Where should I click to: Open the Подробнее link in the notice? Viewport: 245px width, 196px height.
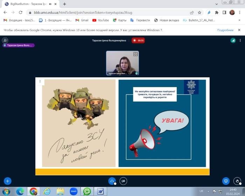tap(225, 30)
